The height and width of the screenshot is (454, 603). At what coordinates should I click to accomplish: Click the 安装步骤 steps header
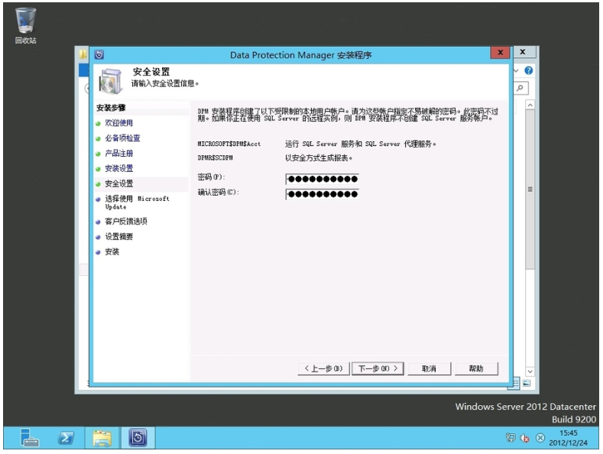[x=111, y=108]
